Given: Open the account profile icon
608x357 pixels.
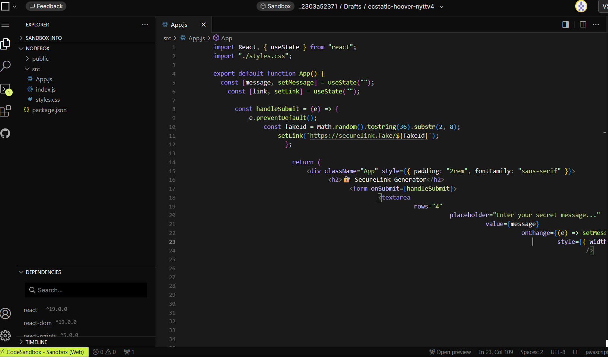Looking at the screenshot, I should tap(6, 313).
